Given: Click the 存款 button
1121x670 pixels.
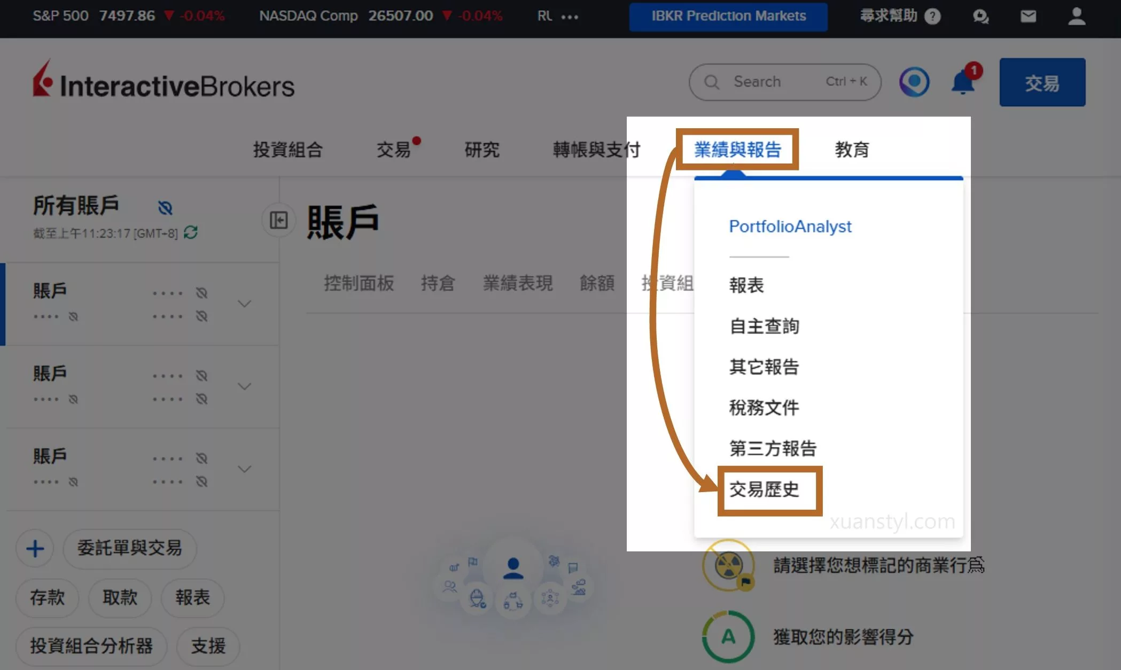Looking at the screenshot, I should [x=48, y=597].
